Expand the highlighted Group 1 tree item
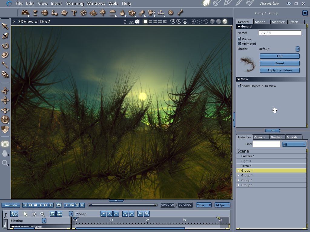This screenshot has width=310, height=232. [x=239, y=171]
